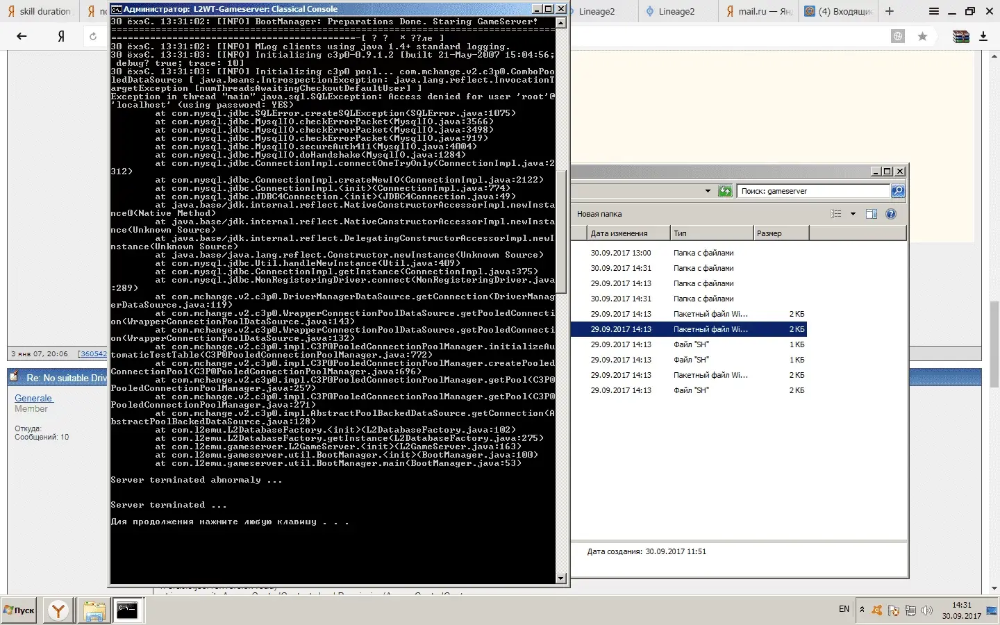Screen dimensions: 1000x625
Task: Open the EN language indicator
Action: [844, 609]
